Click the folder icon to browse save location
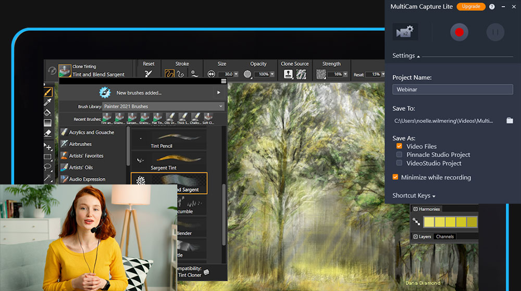 pos(510,121)
